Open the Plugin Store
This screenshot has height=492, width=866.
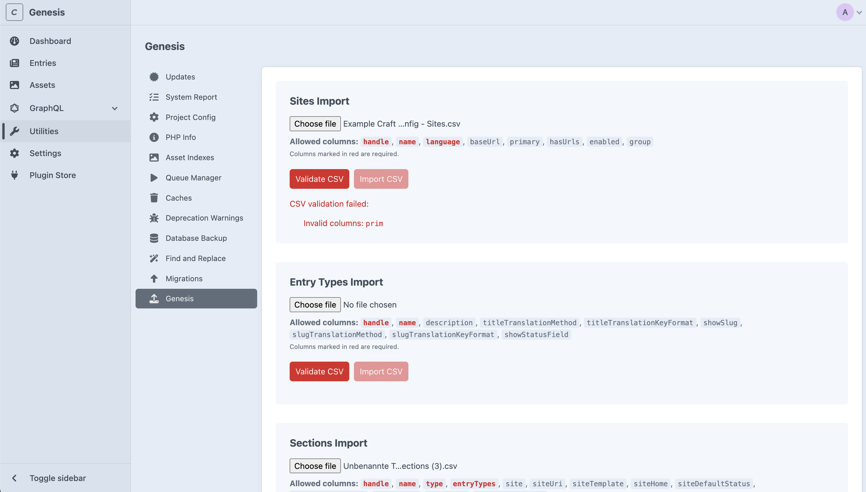tap(52, 175)
